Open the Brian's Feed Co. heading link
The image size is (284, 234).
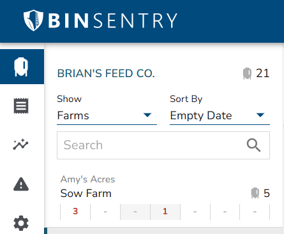click(x=106, y=73)
